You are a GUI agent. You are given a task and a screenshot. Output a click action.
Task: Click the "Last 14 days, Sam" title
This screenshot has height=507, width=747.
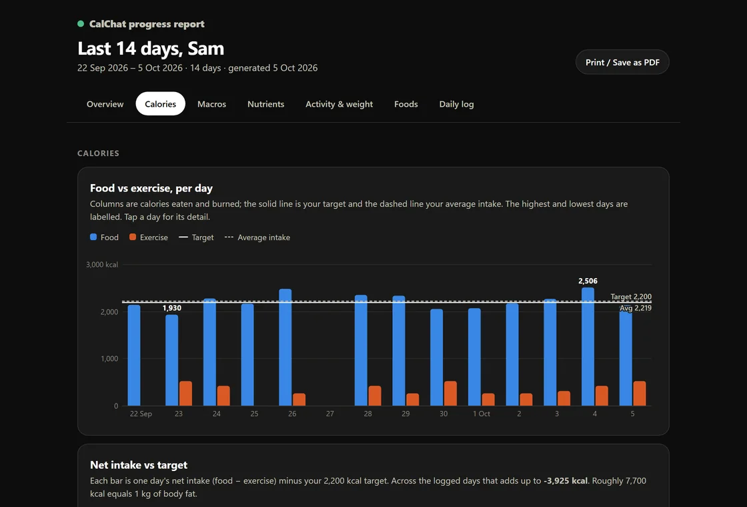tap(151, 48)
